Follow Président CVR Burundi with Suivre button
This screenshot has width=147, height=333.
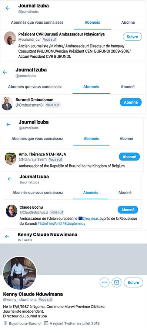132,37
